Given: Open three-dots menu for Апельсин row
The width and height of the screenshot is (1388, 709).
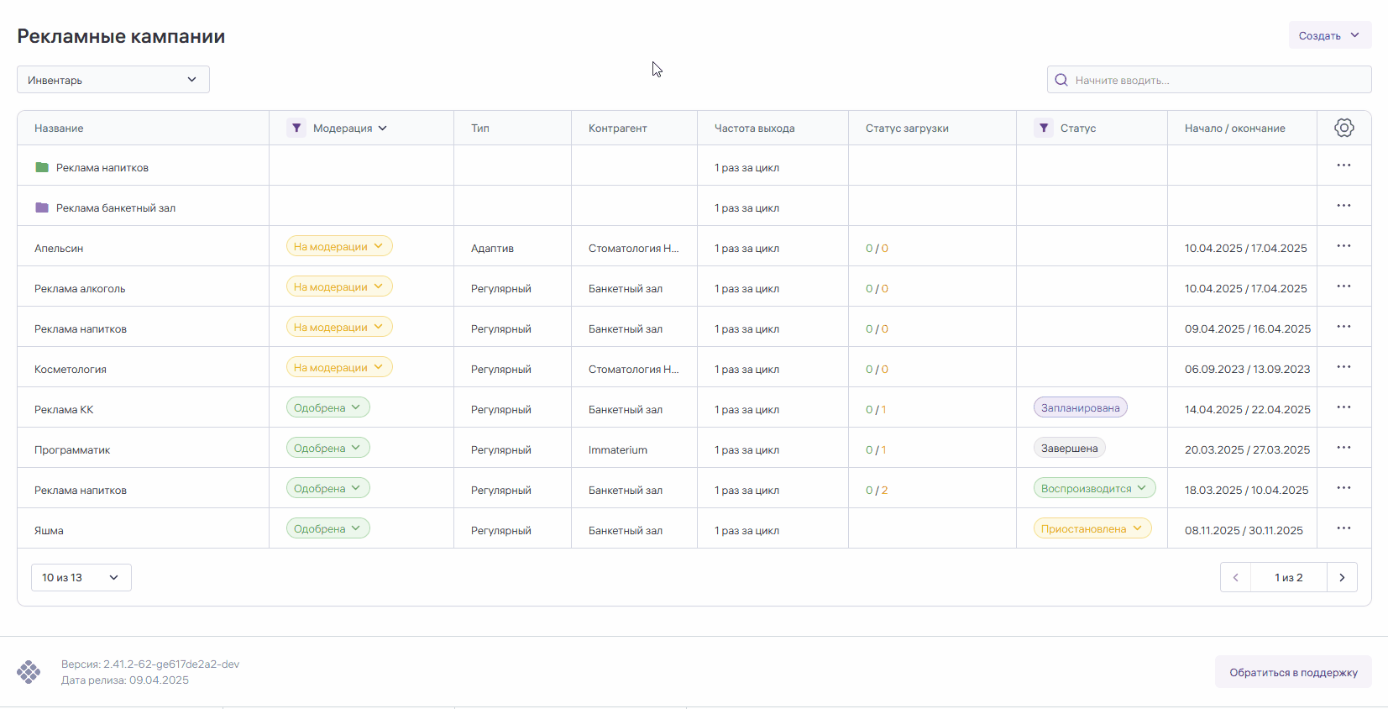Looking at the screenshot, I should click(1343, 246).
